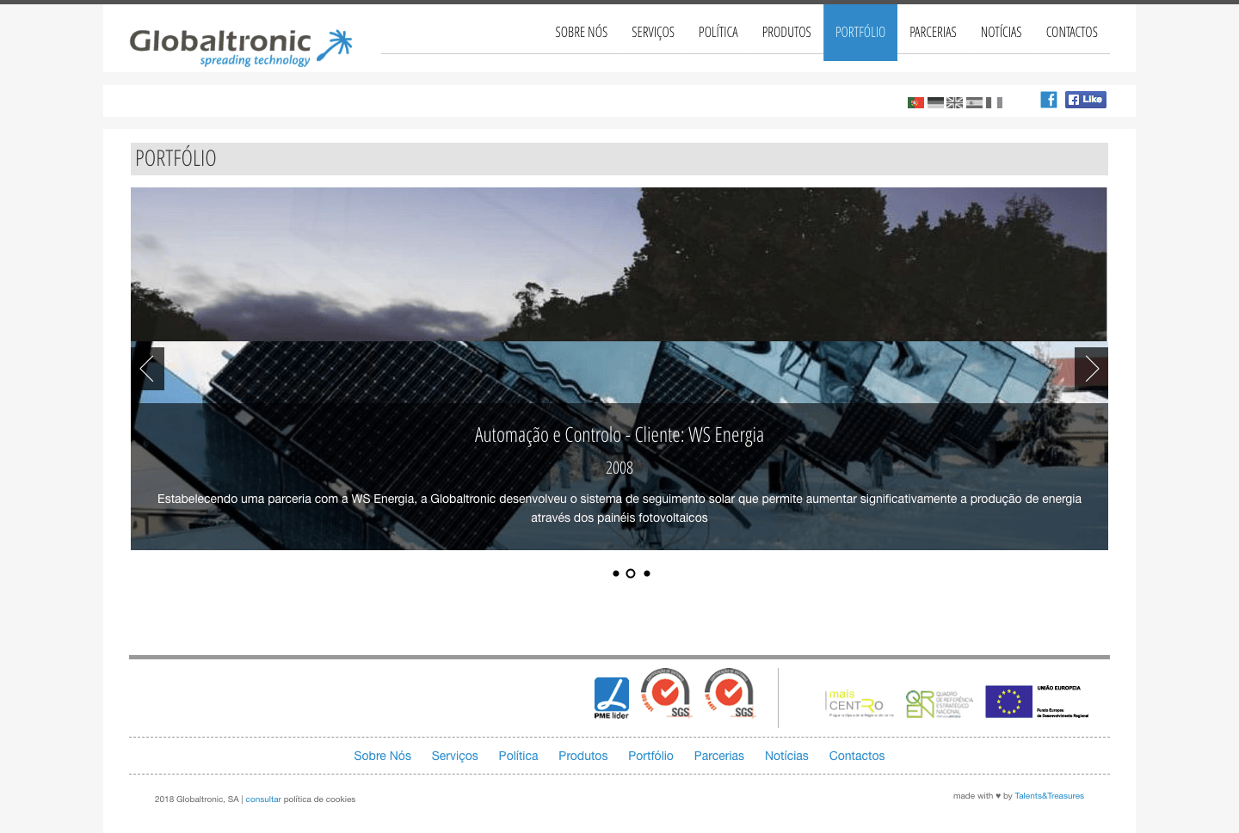Click the SGS ISO 9001 certification logo
This screenshot has height=833, width=1239.
click(666, 693)
